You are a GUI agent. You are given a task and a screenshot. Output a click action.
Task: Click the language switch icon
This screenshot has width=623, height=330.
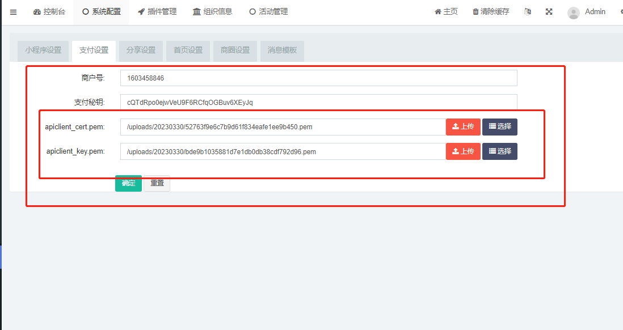point(528,12)
